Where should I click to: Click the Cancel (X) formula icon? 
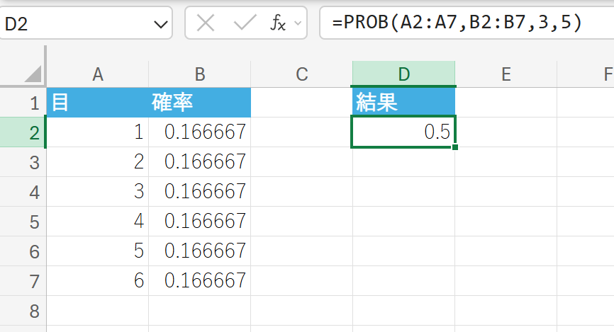(206, 23)
